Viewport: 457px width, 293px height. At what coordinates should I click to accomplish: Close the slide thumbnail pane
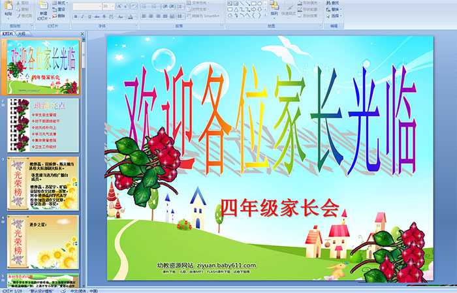pyautogui.click(x=82, y=34)
